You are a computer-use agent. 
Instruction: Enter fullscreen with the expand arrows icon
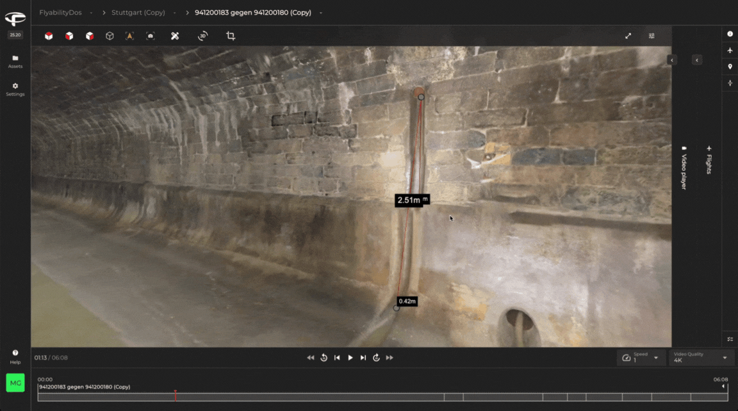[x=628, y=36]
